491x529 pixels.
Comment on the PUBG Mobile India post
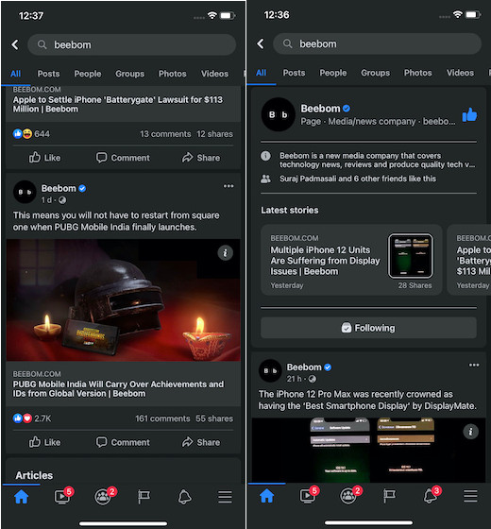pyautogui.click(x=123, y=442)
